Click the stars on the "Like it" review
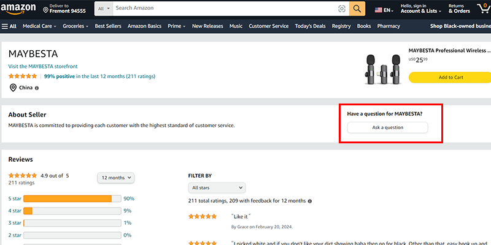Screen dimensions: 491x245 coord(203,216)
